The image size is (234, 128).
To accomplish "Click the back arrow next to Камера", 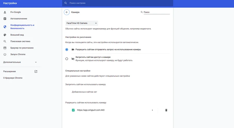I will click(67, 12).
